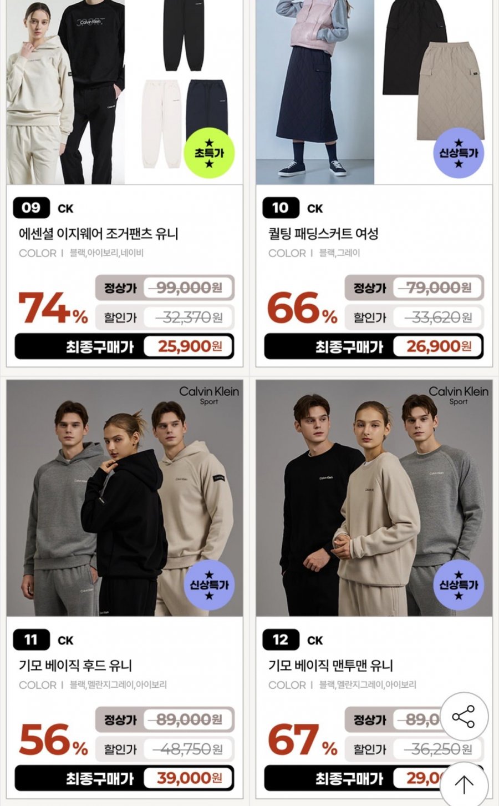The image size is (499, 806).
Task: Tap 신상특가 badge on sweatshirt photo
Action: point(459,585)
